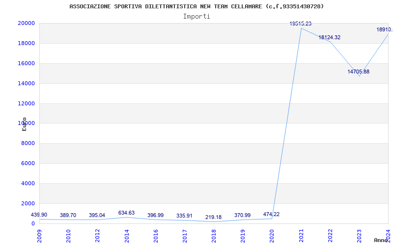The height and width of the screenshot is (245, 393).
Task: Click the 'Importi' subtitle
Action: (x=196, y=17)
